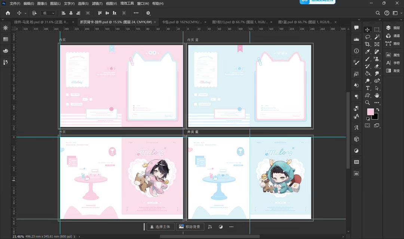Click the 选择主体 button
This screenshot has width=404, height=239.
[160, 227]
